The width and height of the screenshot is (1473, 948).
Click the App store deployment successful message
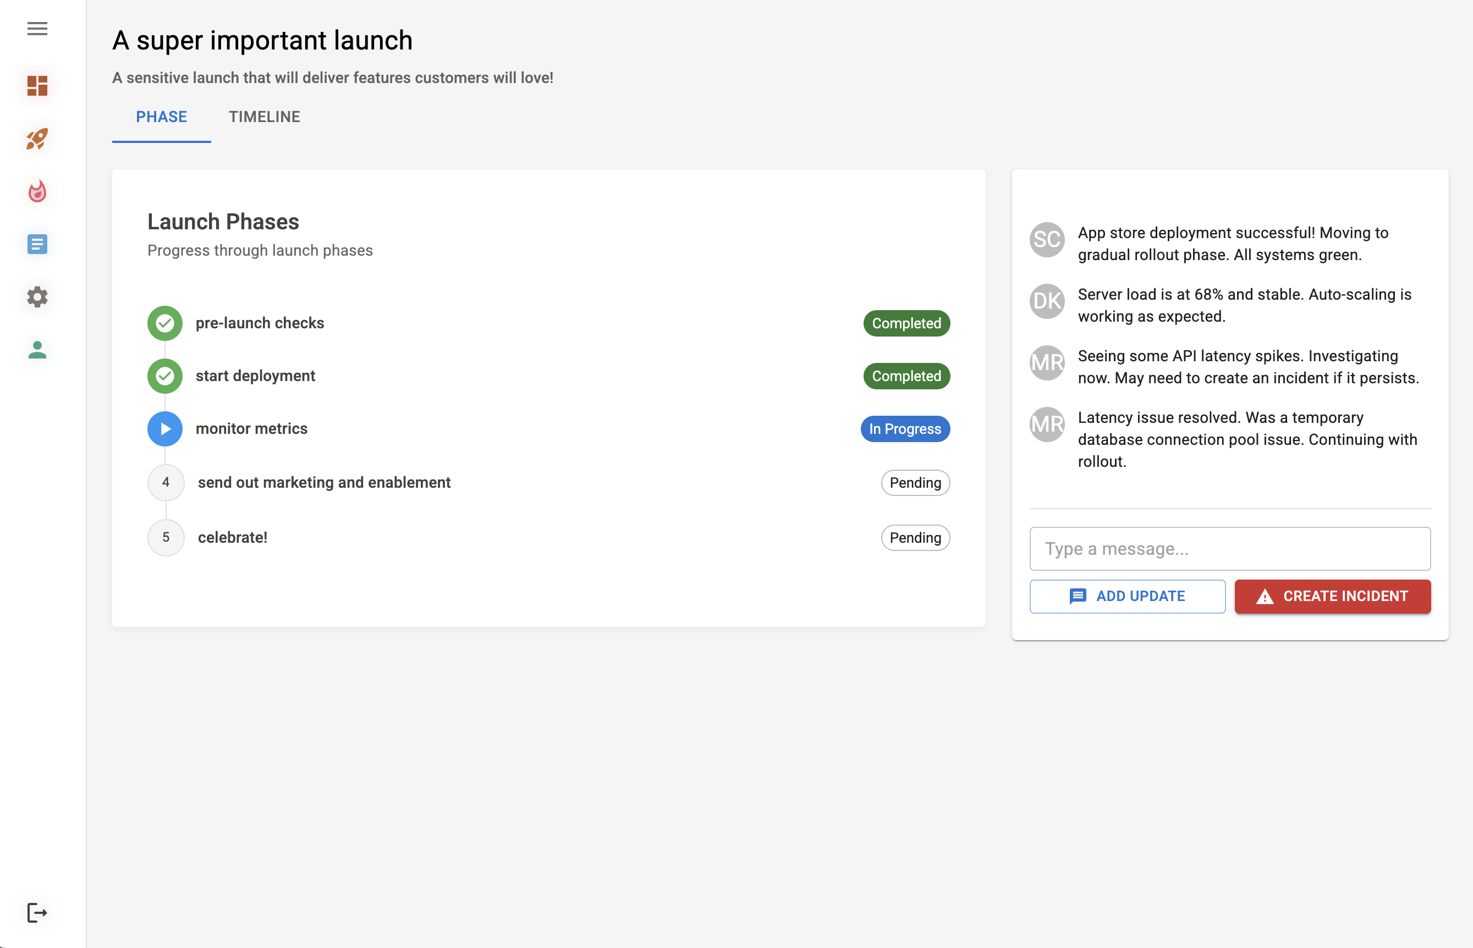pyautogui.click(x=1233, y=244)
